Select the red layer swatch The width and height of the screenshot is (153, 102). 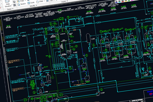pos(123,1)
